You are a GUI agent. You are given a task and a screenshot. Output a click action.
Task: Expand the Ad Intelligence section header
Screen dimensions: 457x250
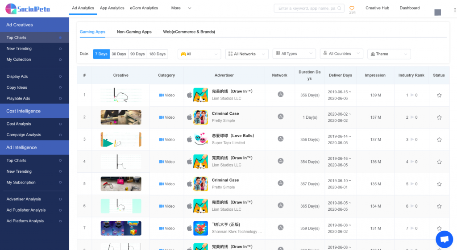pyautogui.click(x=34, y=147)
